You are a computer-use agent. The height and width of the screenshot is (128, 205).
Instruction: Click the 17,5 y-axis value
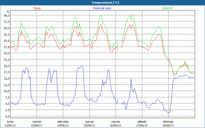coord(6,72)
